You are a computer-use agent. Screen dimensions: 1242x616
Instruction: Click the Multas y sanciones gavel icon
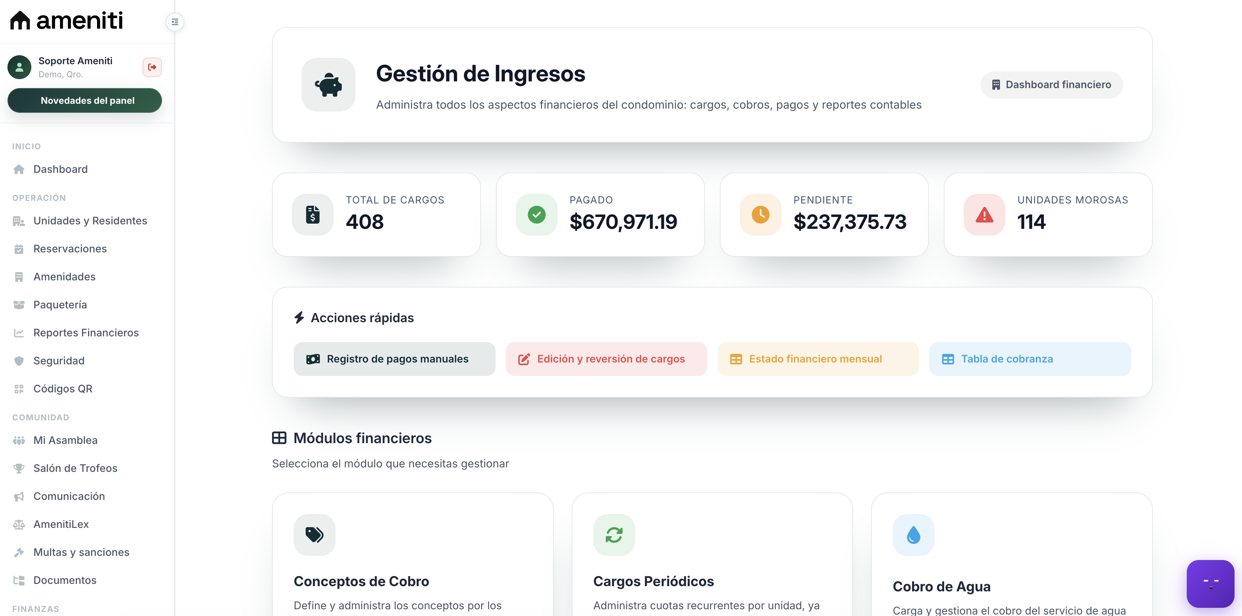coord(19,552)
